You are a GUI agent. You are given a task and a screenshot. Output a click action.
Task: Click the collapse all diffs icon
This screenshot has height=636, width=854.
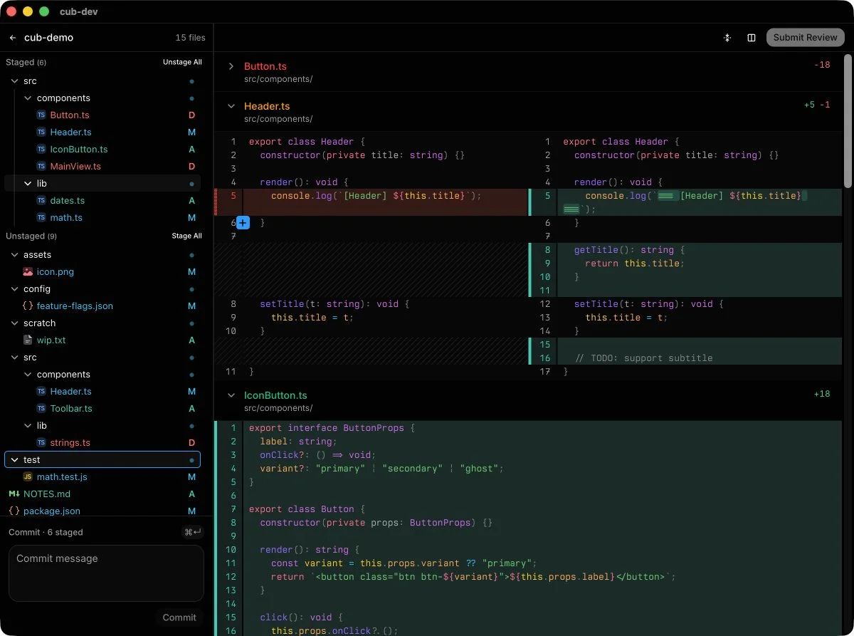pos(727,38)
